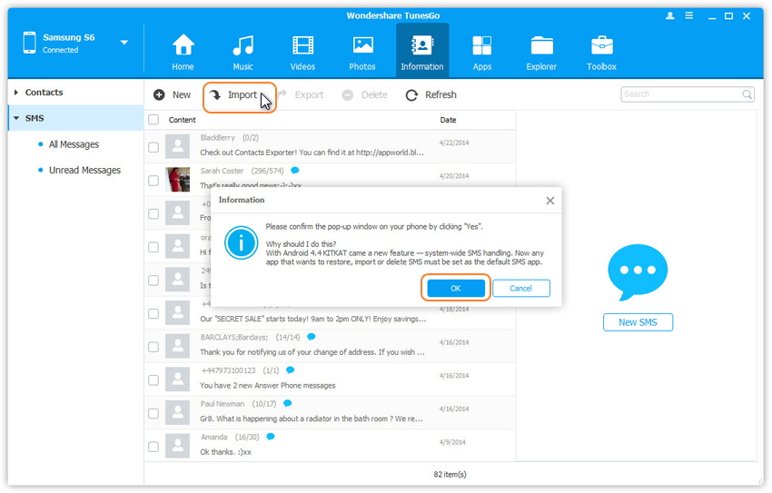This screenshot has width=772, height=493.
Task: Click Cancel in the Information dialog
Action: click(x=520, y=288)
